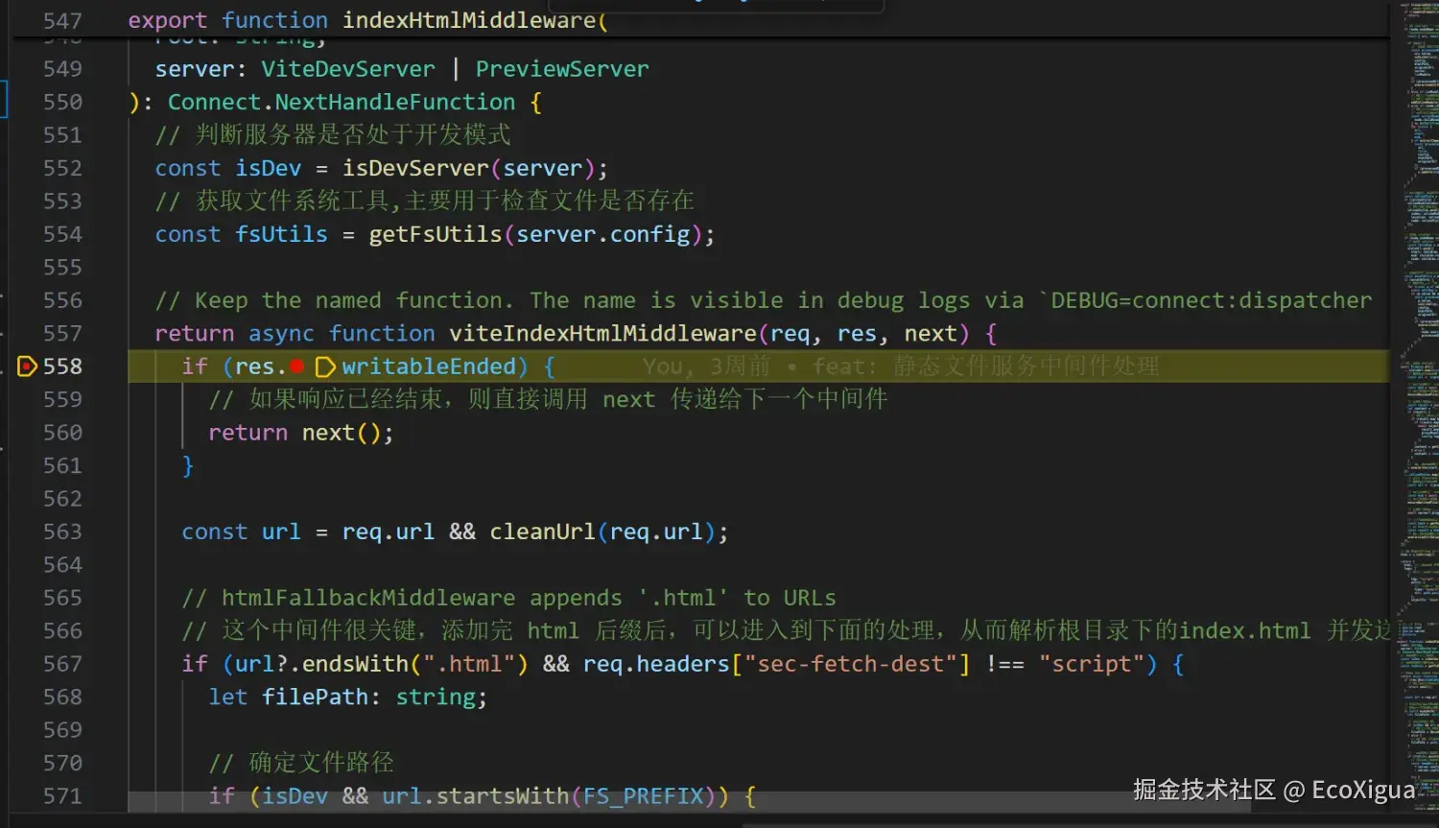The height and width of the screenshot is (828, 1439).
Task: Click the git blame annotation 'You, 3周前'
Action: (706, 367)
